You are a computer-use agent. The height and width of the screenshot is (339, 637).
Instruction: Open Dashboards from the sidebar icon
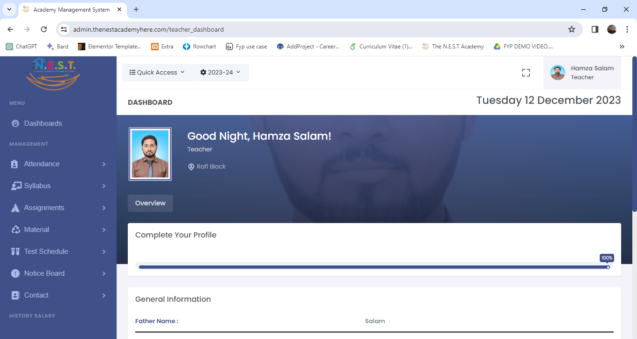[15, 123]
